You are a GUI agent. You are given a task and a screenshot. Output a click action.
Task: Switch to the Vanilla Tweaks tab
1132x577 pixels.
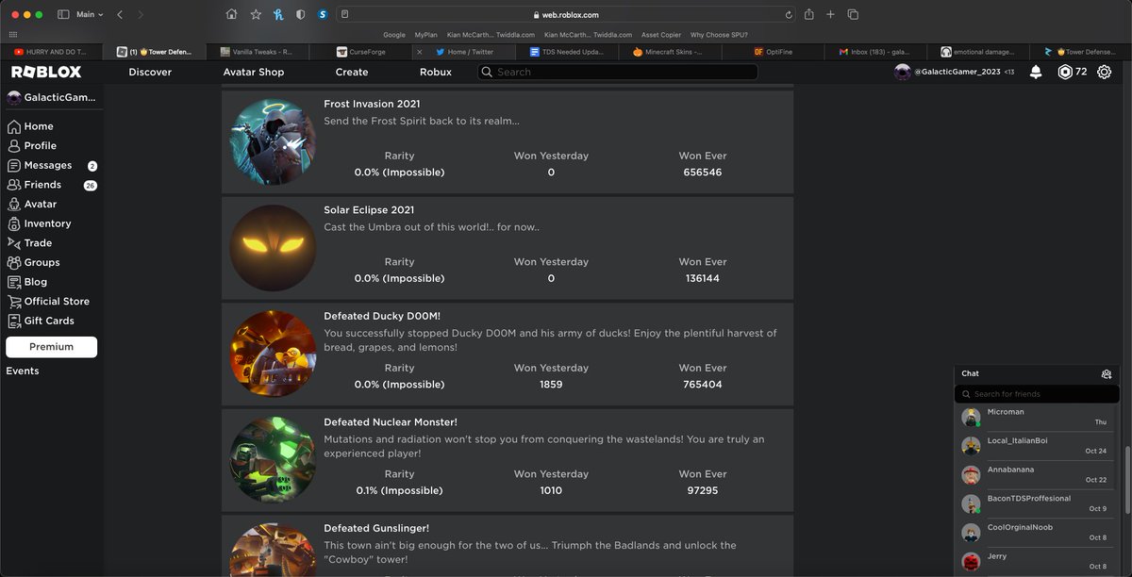pyautogui.click(x=258, y=52)
